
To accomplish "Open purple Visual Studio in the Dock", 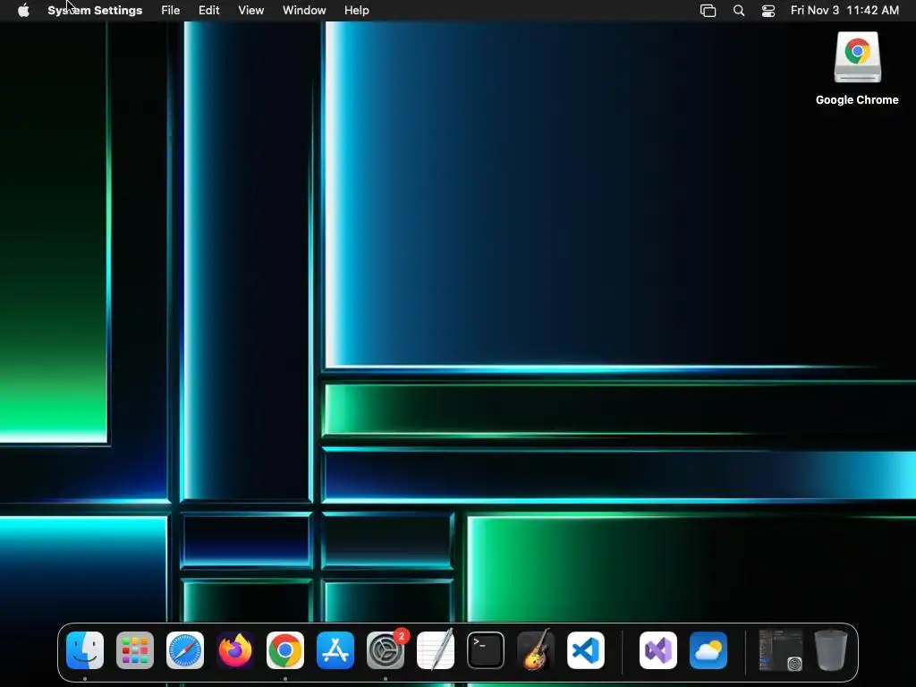I will pos(658,650).
